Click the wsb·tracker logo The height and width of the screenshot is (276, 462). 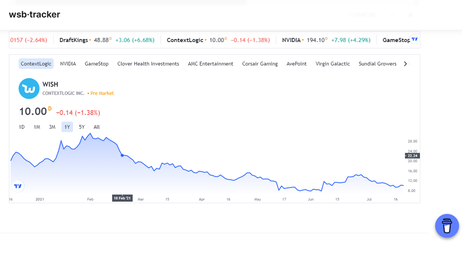pyautogui.click(x=35, y=15)
